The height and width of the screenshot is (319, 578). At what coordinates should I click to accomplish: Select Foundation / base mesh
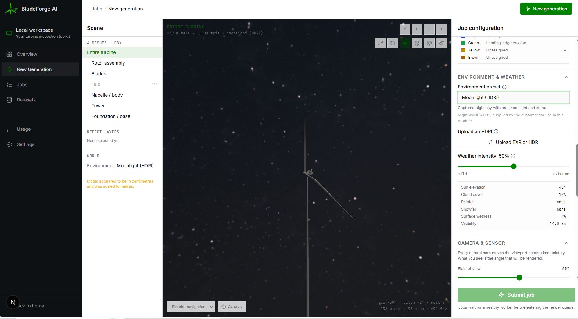(122, 116)
